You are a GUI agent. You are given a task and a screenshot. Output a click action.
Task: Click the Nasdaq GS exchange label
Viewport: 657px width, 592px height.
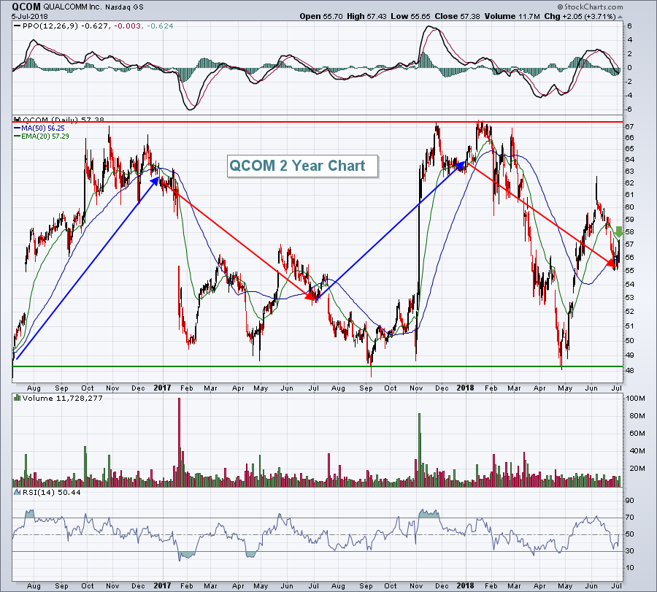click(x=124, y=7)
